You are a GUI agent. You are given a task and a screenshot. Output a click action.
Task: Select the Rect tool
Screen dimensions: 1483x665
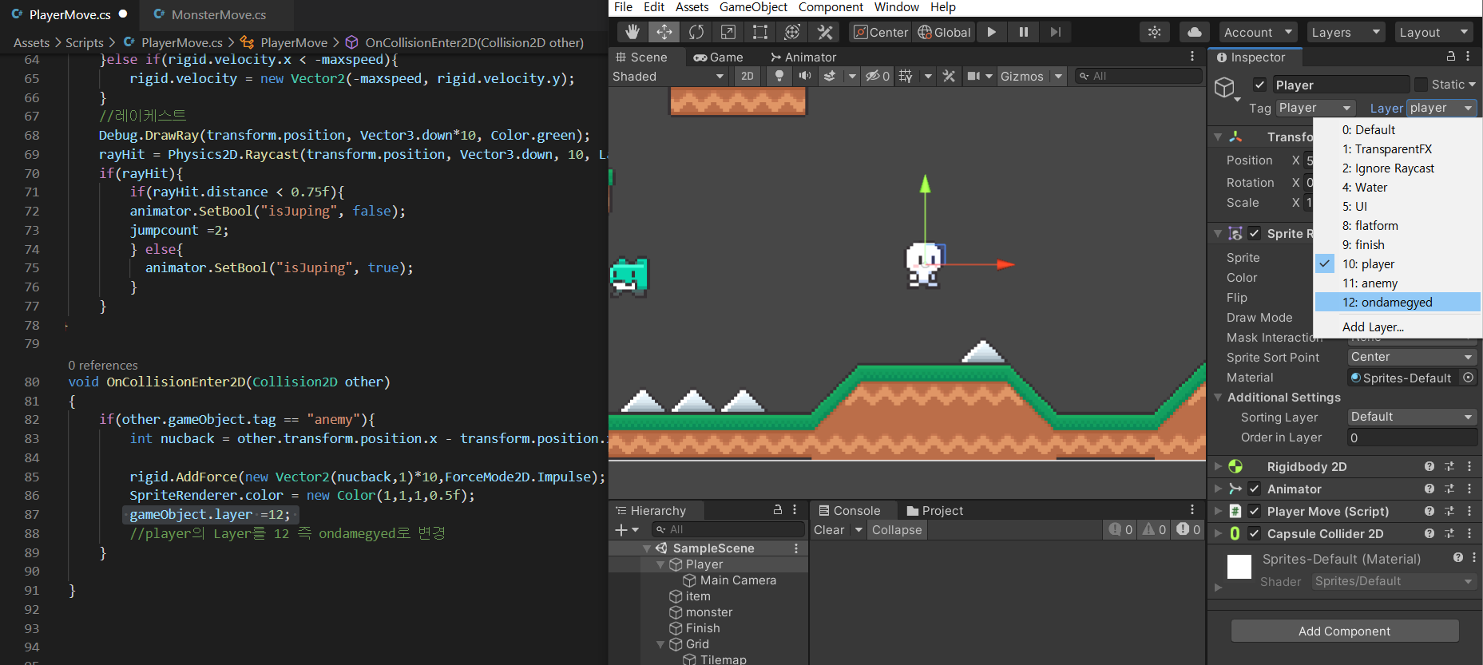(x=760, y=32)
